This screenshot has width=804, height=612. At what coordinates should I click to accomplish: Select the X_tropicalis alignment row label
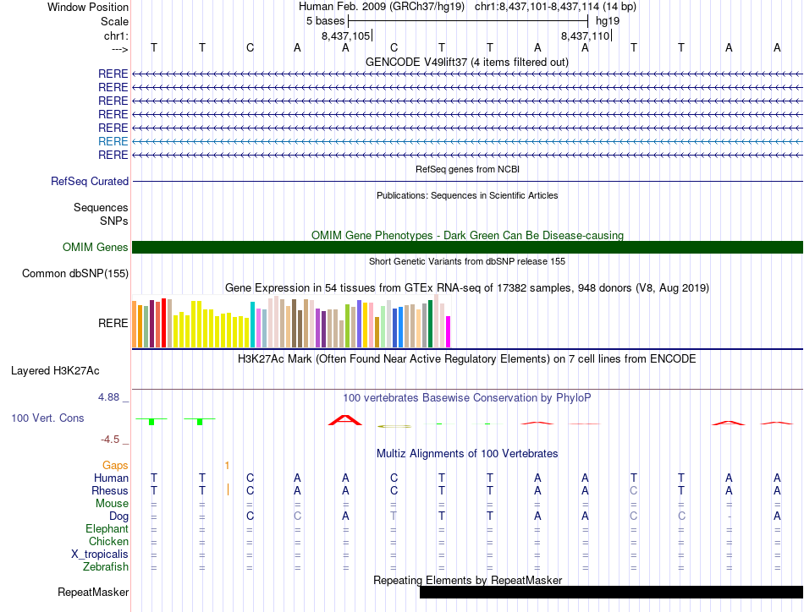[x=100, y=555]
